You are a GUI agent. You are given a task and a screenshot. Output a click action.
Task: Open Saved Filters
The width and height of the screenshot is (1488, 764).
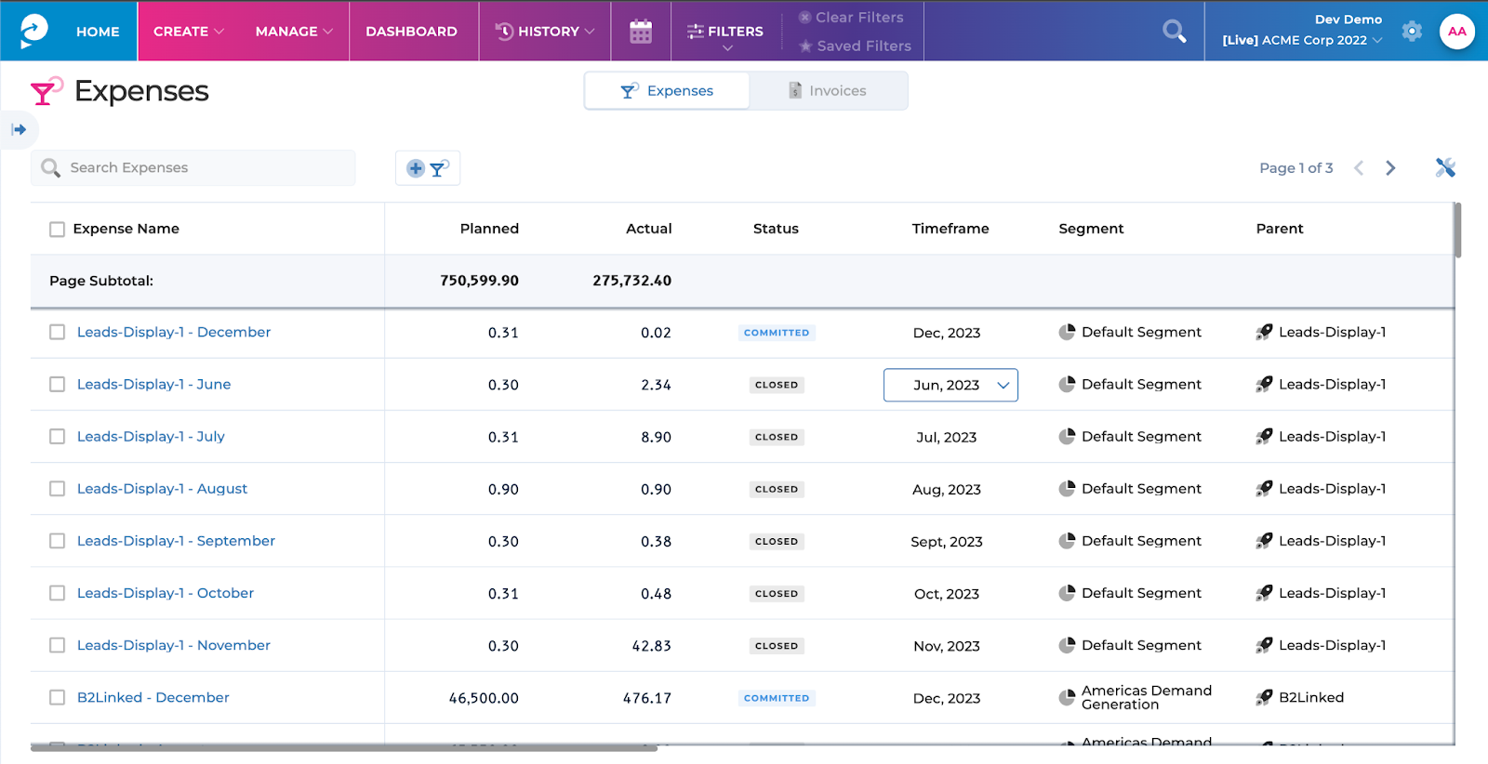[x=855, y=46]
